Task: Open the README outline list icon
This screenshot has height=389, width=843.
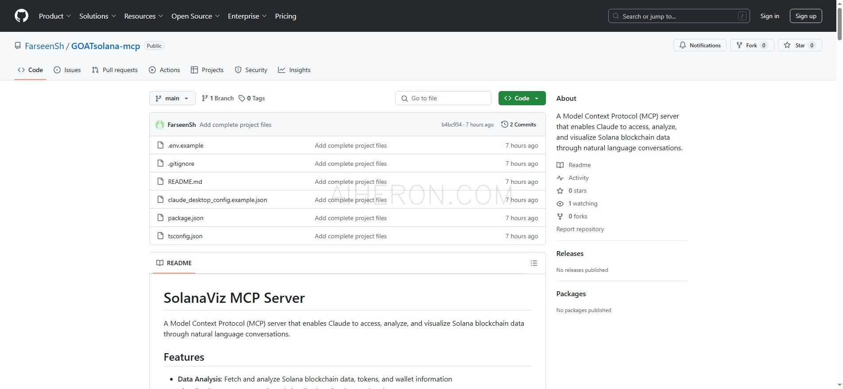Action: (534, 263)
